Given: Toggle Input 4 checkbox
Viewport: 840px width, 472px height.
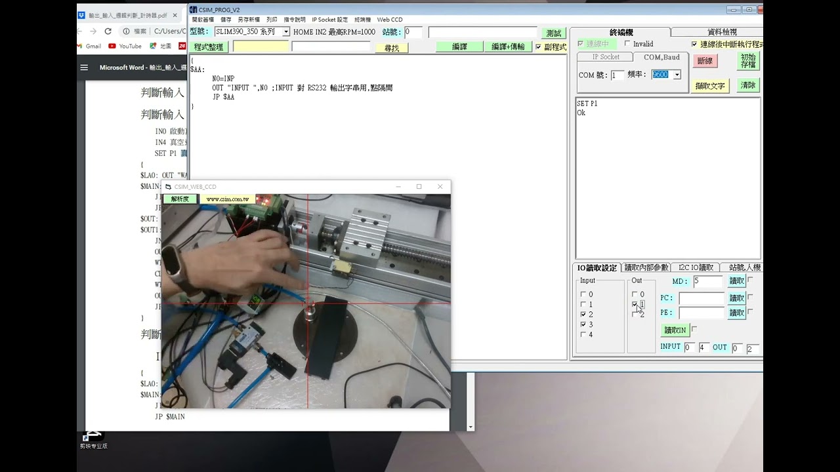Looking at the screenshot, I should point(583,334).
